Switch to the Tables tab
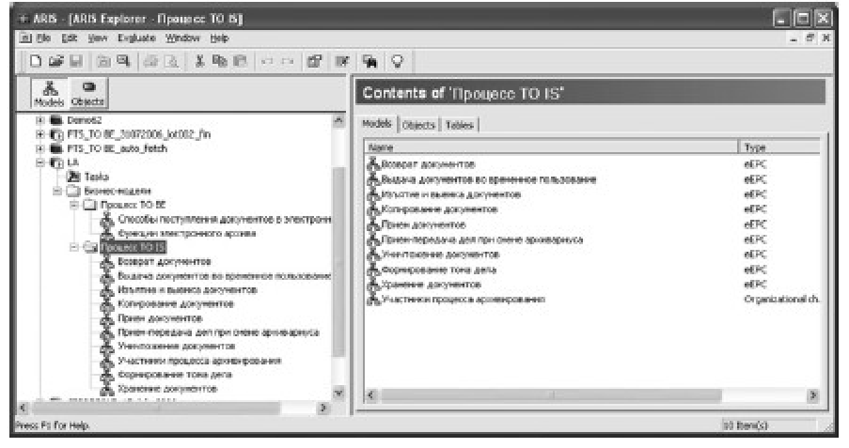Screen dimensions: 849x448 click(x=460, y=125)
